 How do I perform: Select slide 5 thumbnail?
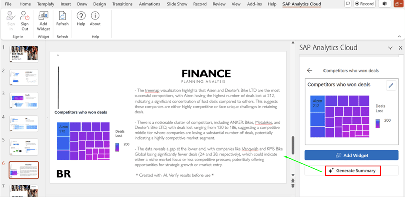pyautogui.click(x=24, y=147)
